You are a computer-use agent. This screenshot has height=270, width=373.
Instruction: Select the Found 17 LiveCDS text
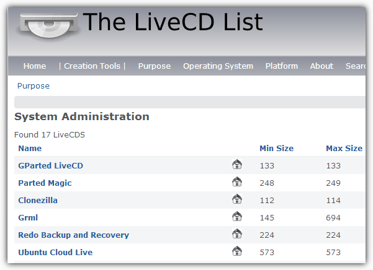click(x=50, y=135)
